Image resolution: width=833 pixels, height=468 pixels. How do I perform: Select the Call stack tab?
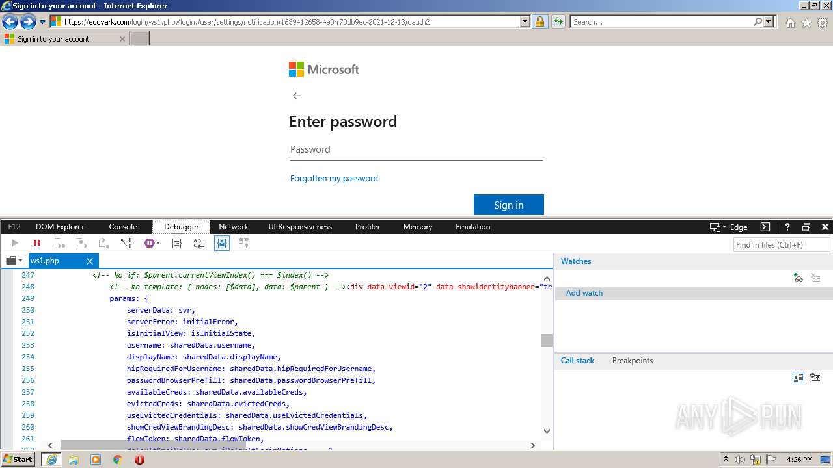[x=577, y=361]
